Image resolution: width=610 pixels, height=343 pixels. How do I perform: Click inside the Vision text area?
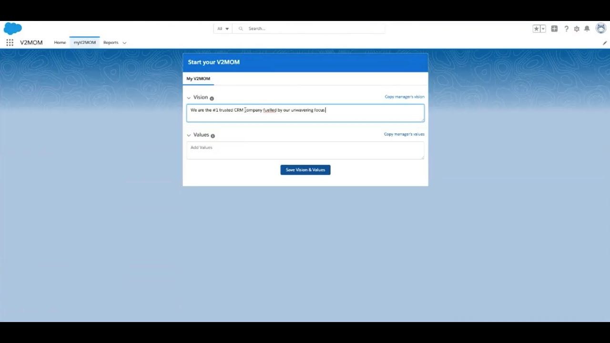click(x=305, y=113)
